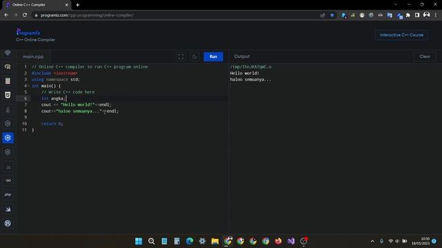
Task: Select the C compiler icon above C++
Action: point(8,123)
